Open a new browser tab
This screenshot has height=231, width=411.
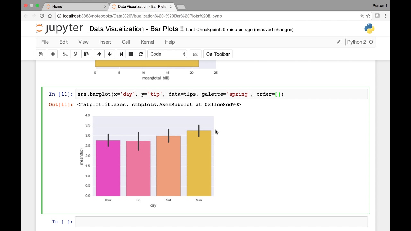coord(181,7)
